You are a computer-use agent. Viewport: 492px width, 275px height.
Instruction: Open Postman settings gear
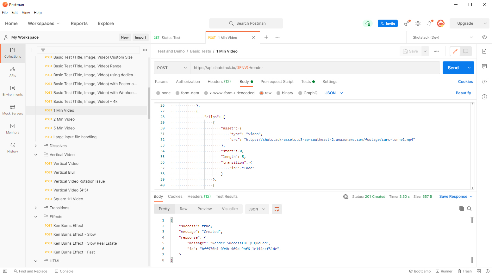click(418, 23)
